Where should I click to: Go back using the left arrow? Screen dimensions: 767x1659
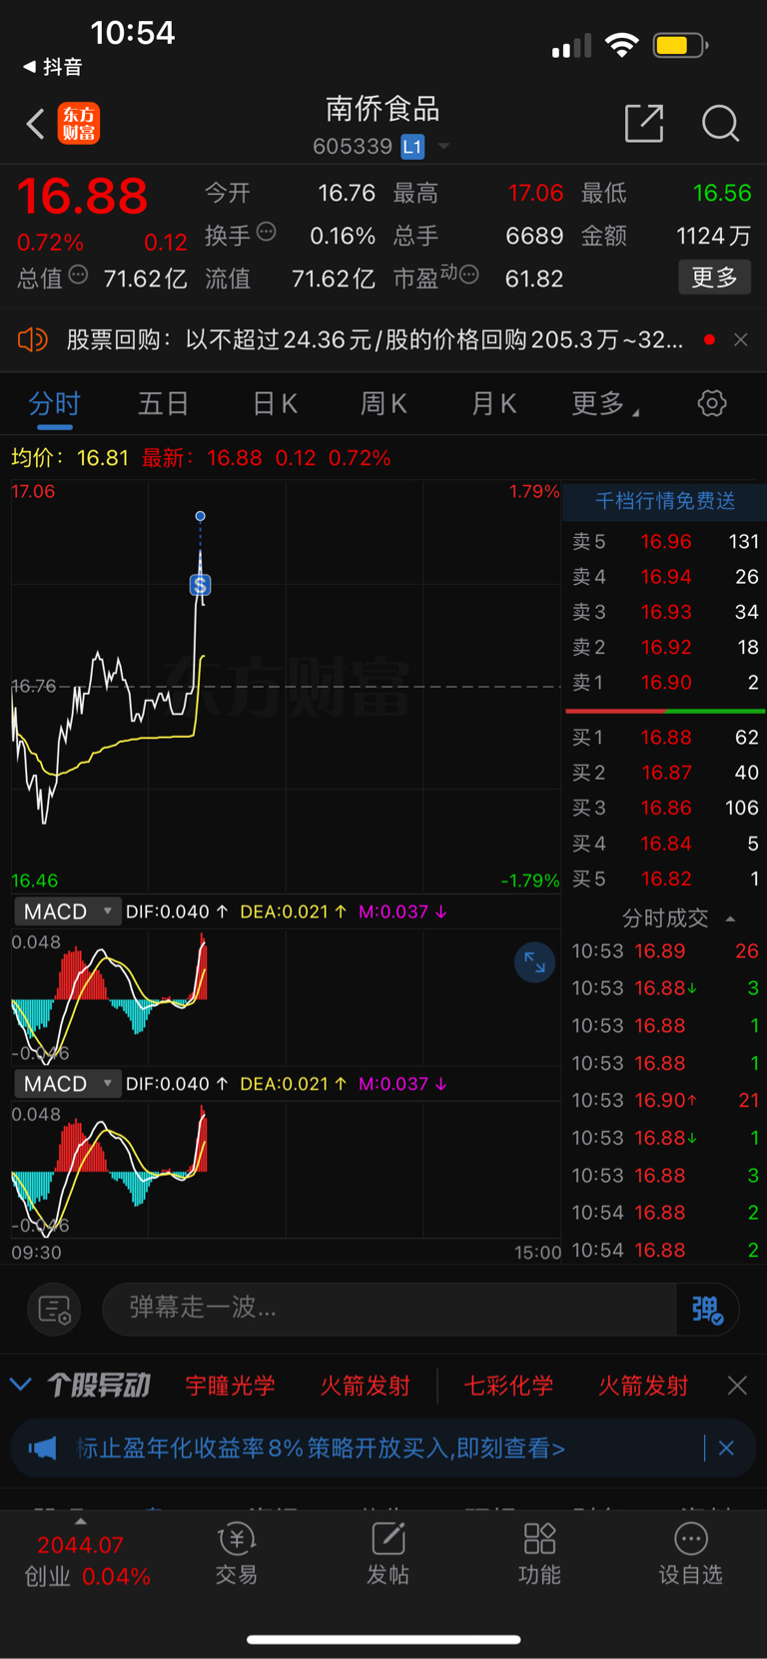tap(35, 125)
